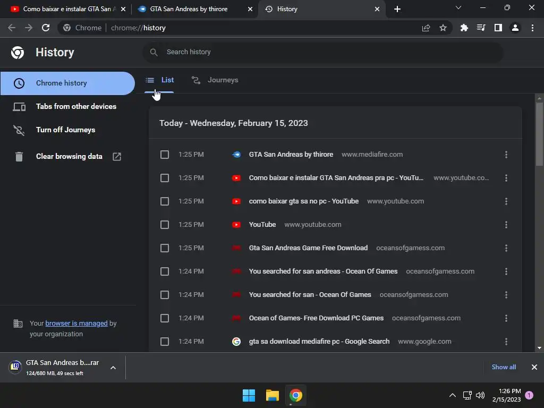Check the box for 'You searched for san - Ocean' entry
Viewport: 544px width, 408px height.
pos(165,295)
